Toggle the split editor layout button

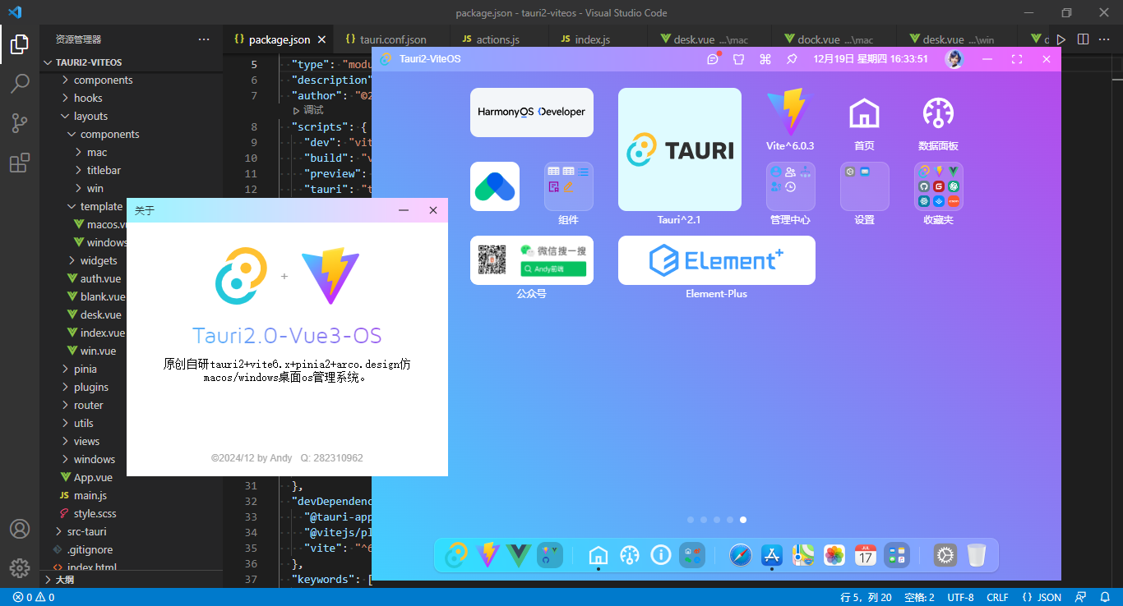(1083, 39)
